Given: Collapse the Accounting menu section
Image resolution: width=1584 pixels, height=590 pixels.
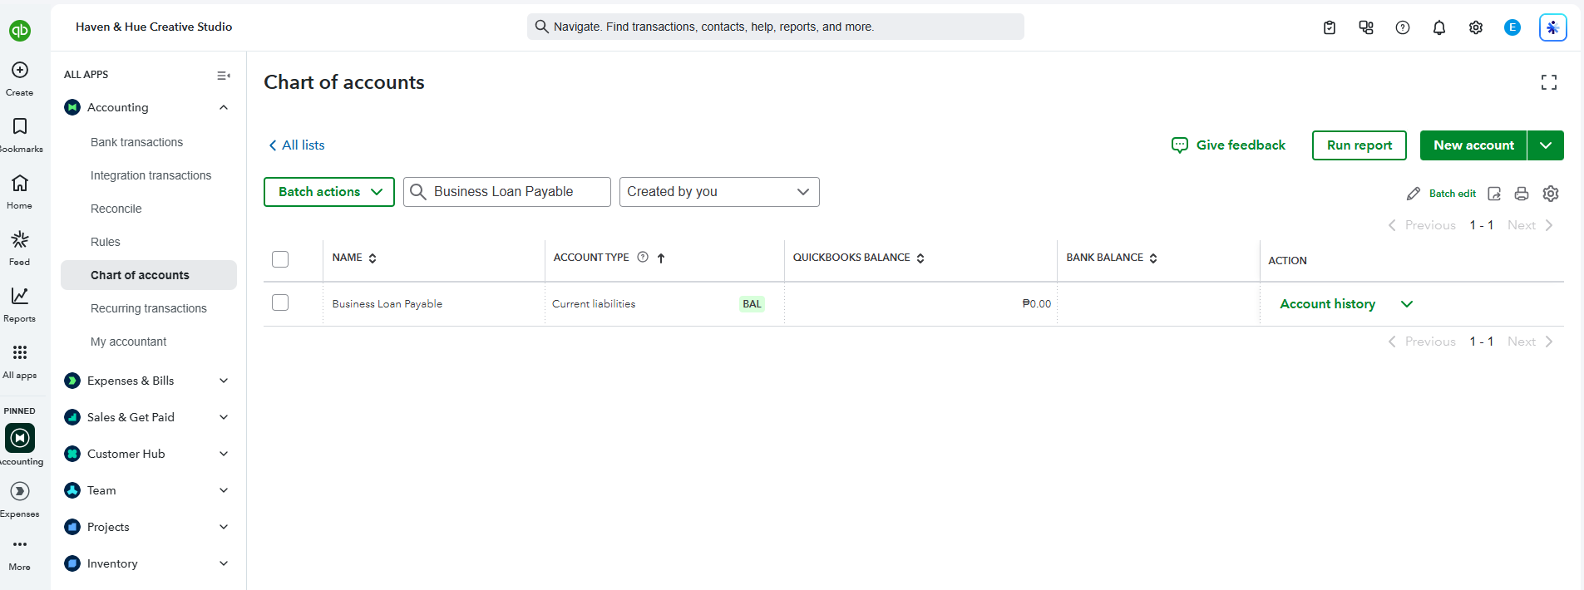Looking at the screenshot, I should click(224, 107).
